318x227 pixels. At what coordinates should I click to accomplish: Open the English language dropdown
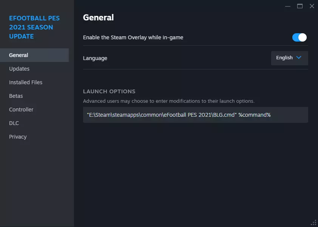pos(289,58)
